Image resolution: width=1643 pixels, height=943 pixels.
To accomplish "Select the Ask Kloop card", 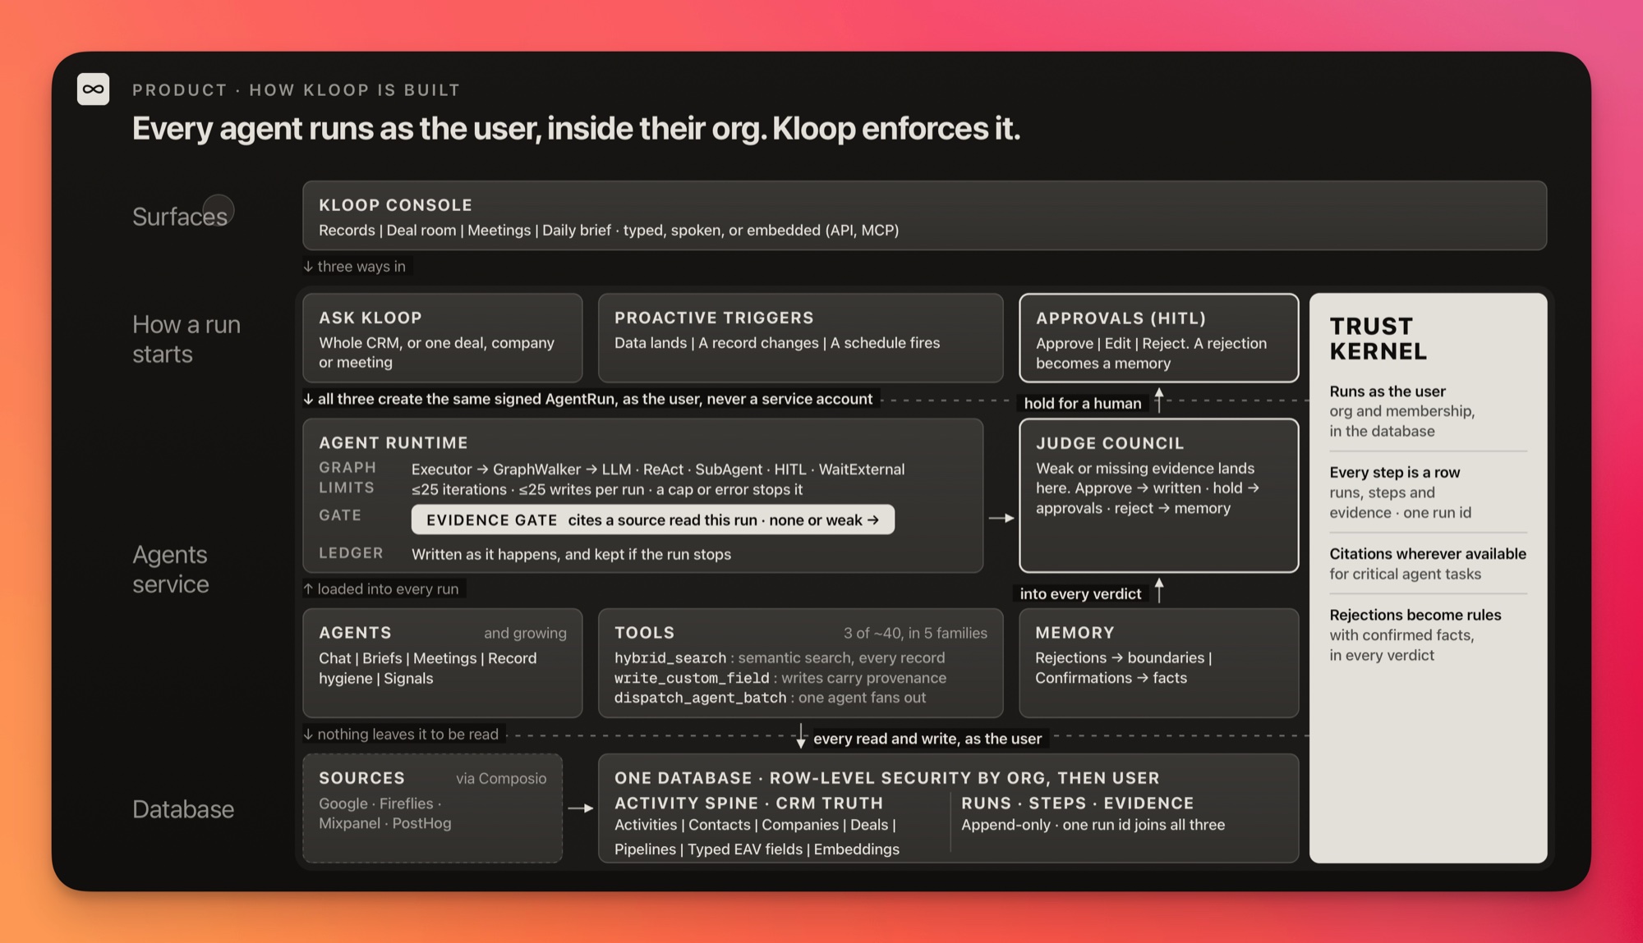I will coord(442,338).
